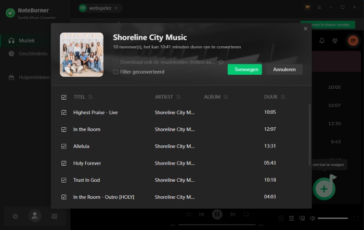Toggle the select all tracks checkbox
364x230 pixels.
[x=63, y=97]
